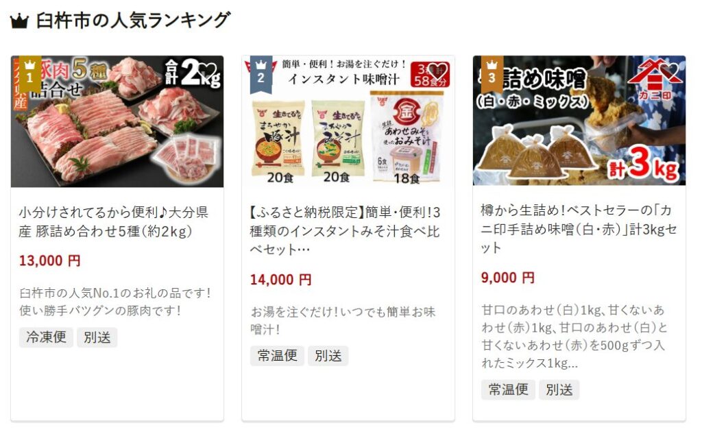Click the 13,000 円 price
The image size is (702, 434).
point(49,261)
